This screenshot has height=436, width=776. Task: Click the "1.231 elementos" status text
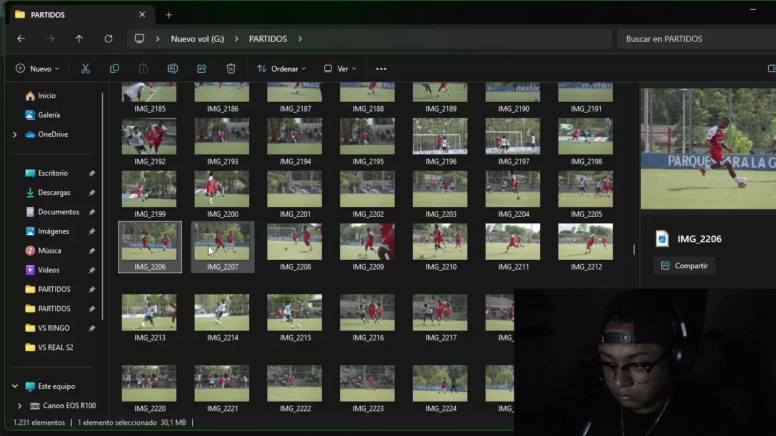39,423
